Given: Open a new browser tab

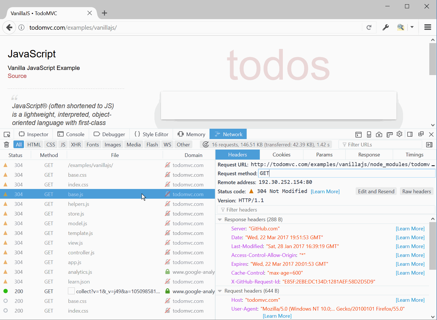Looking at the screenshot, I should (x=104, y=13).
